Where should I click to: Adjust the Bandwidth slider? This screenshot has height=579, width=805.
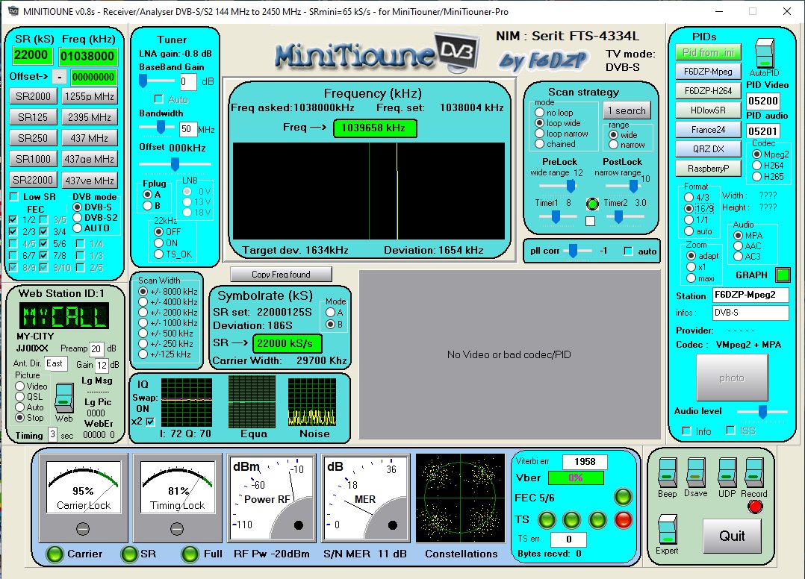click(x=161, y=127)
